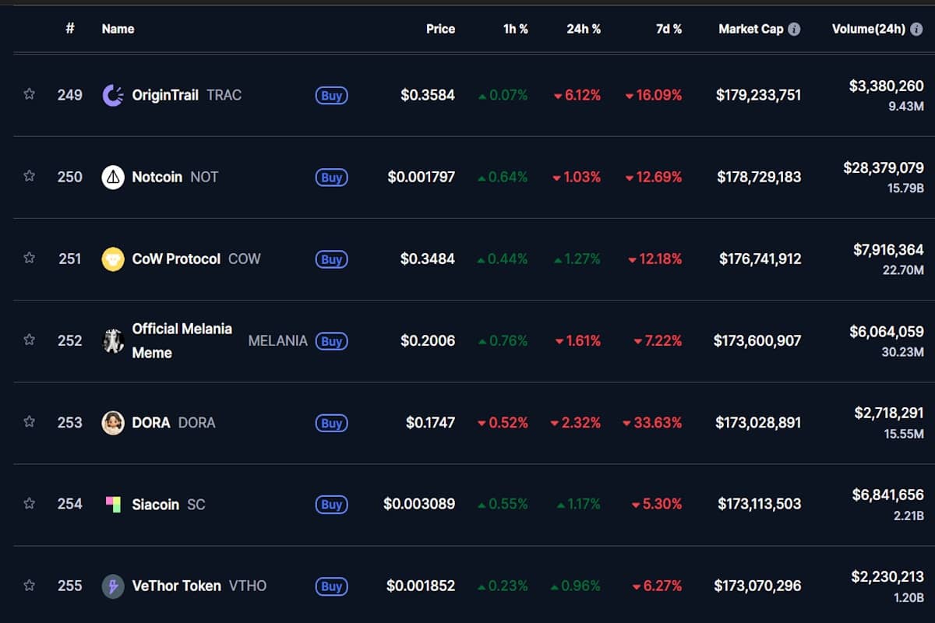Add Siacoin to watchlist via star
The height and width of the screenshot is (623, 935).
click(x=29, y=503)
